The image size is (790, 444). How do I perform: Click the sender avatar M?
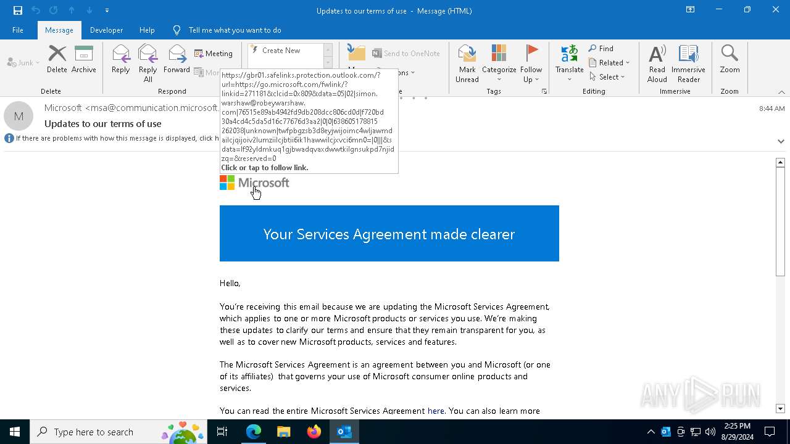click(19, 116)
